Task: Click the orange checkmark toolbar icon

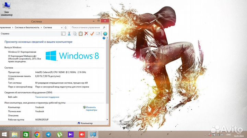Action: 92,33
